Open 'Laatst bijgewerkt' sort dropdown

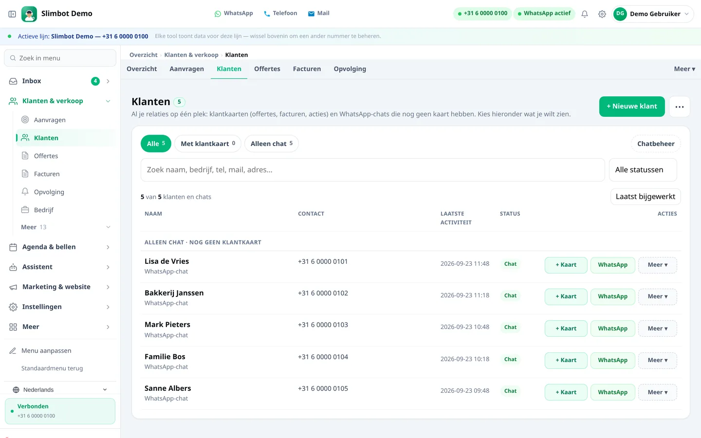[x=646, y=197]
